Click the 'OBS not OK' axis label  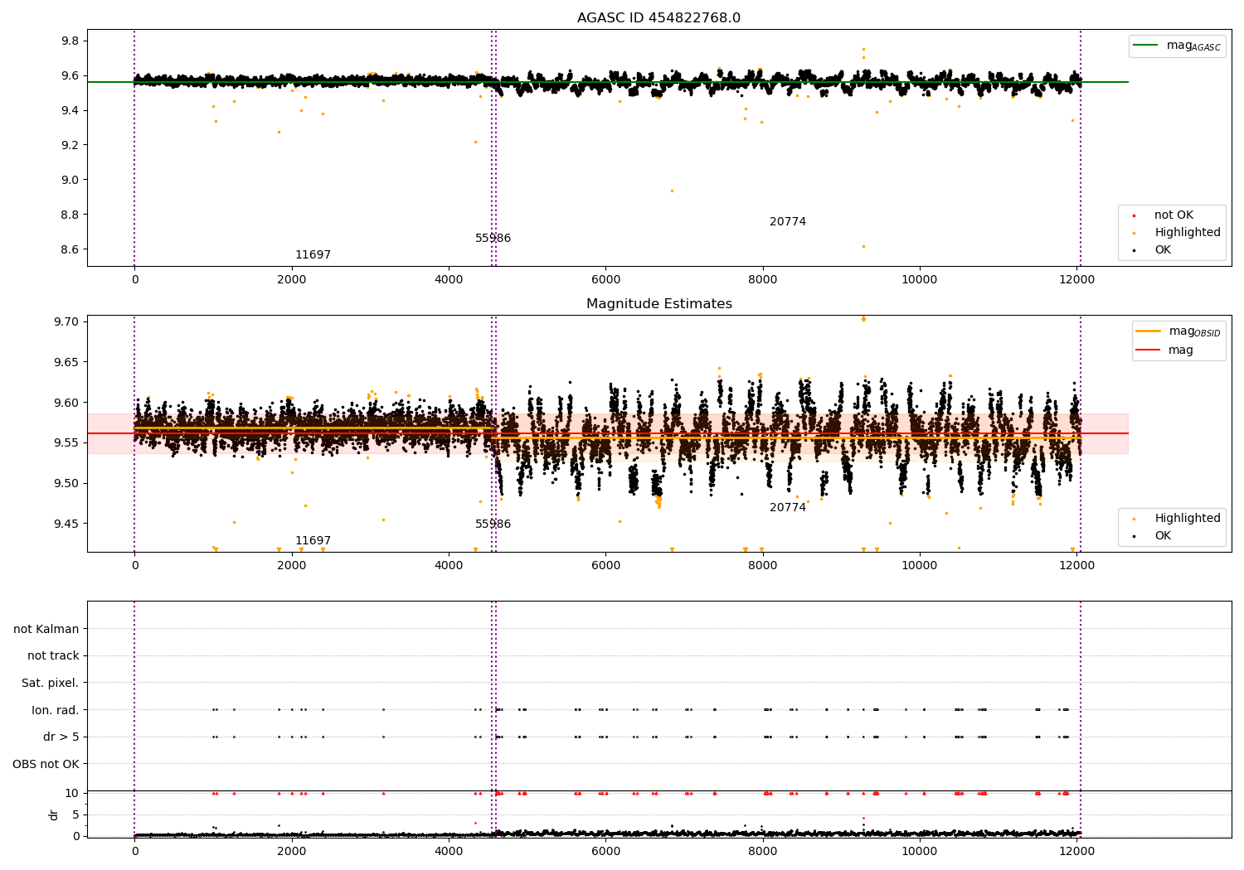tap(46, 764)
